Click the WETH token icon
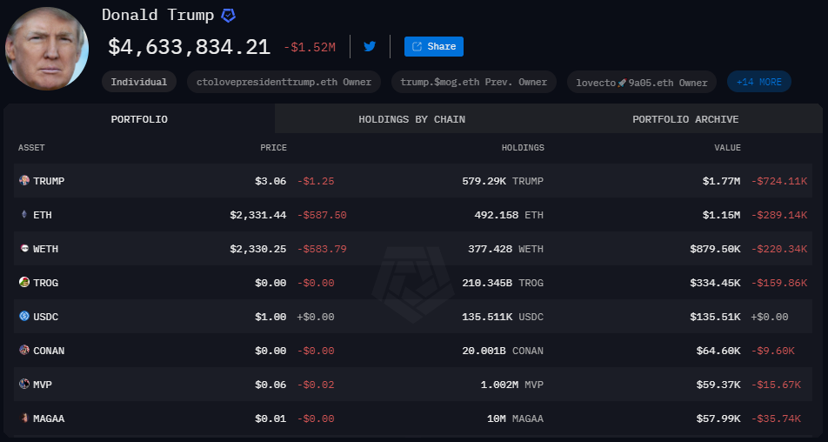The width and height of the screenshot is (828, 442). point(24,249)
